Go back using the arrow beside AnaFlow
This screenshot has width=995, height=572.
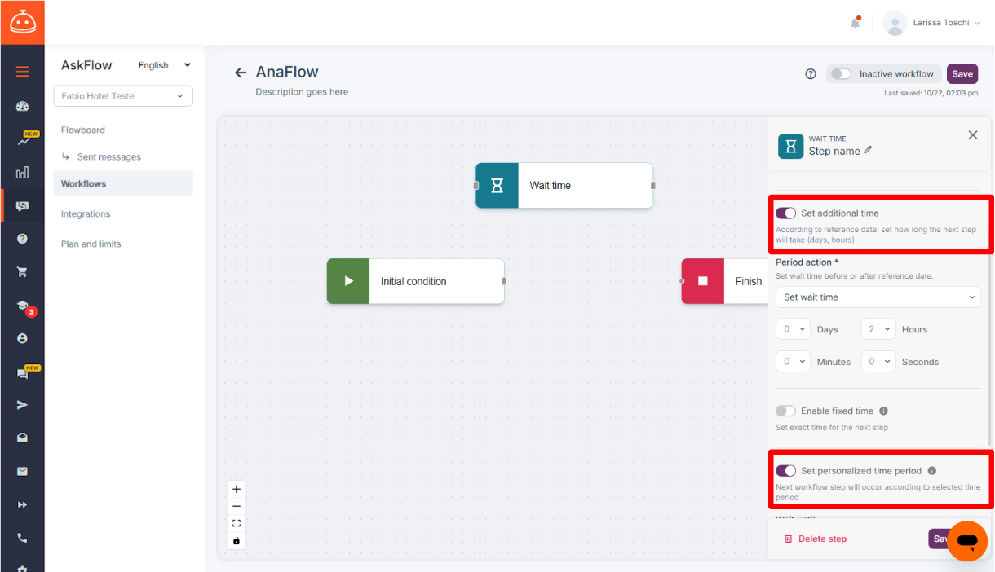click(240, 73)
